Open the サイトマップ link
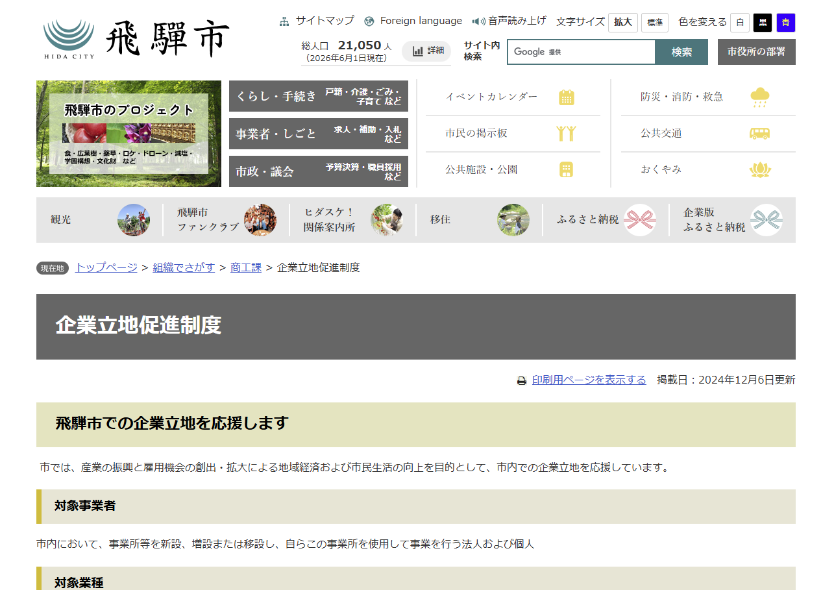The height and width of the screenshot is (590, 834). pos(325,21)
